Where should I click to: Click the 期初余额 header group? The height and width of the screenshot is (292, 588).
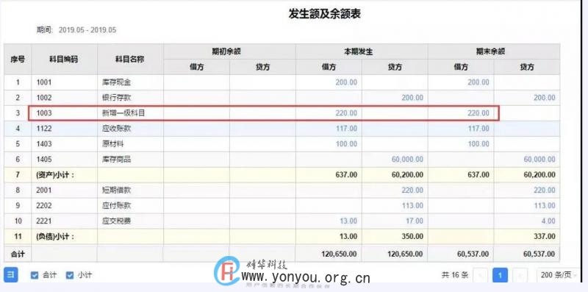coord(229,51)
